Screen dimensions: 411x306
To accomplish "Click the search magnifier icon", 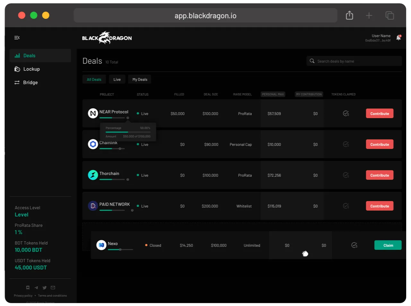I will (x=312, y=61).
